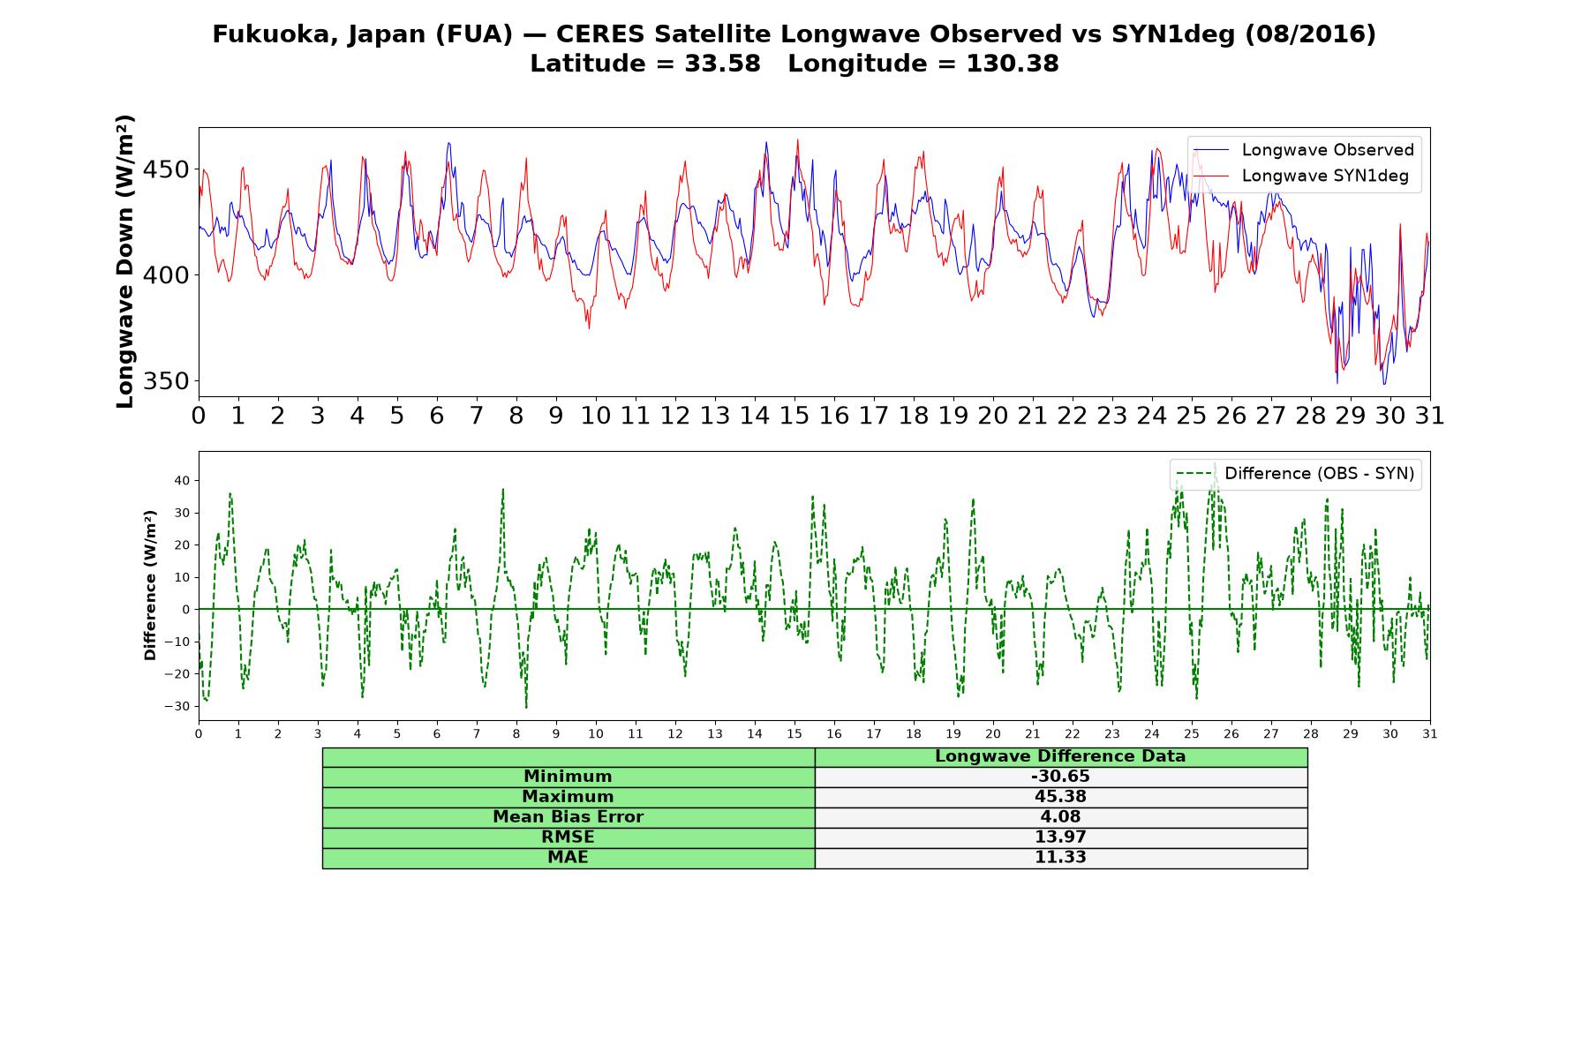Click the Minimum value -30.65 cell
This screenshot has height=1059, width=1589.
[x=1061, y=777]
